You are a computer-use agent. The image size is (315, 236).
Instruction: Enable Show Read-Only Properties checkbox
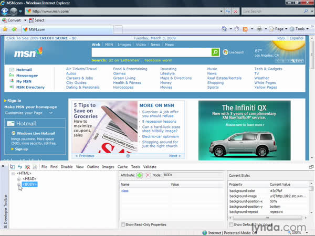coord(124,224)
